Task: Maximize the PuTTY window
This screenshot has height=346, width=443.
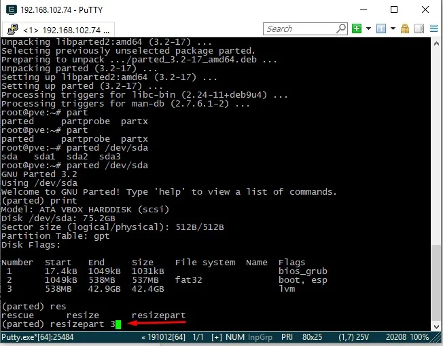Action: (394, 9)
